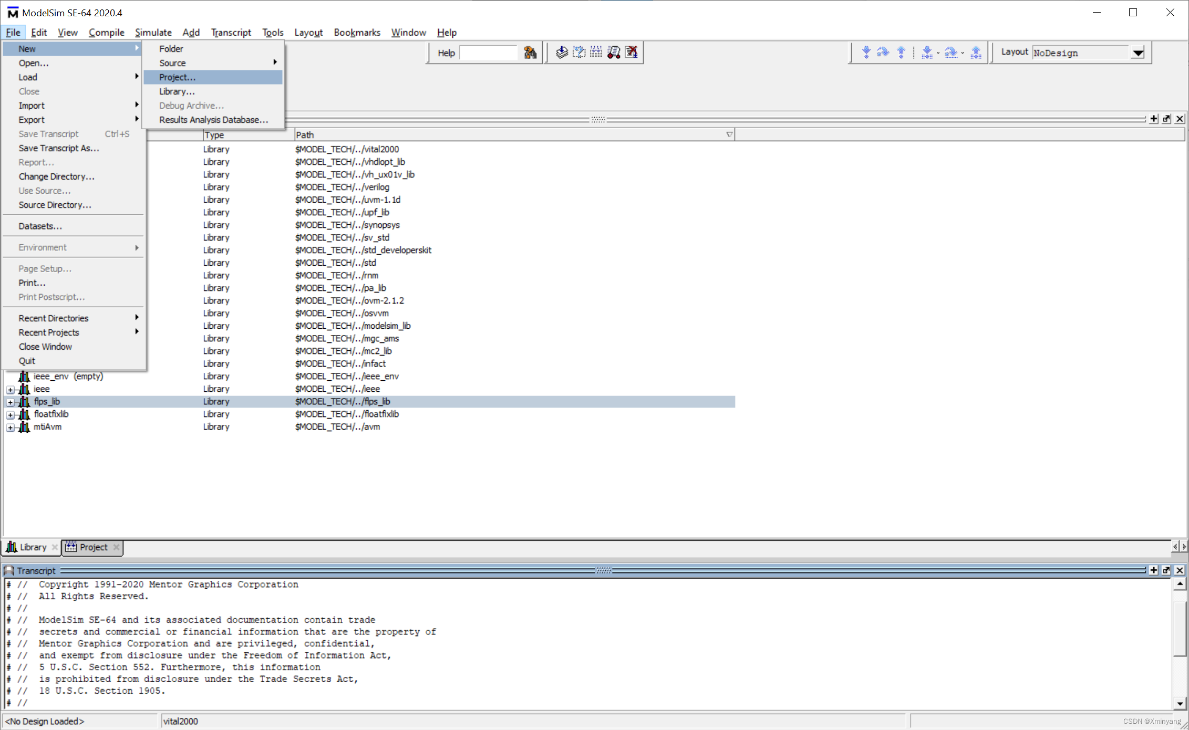
Task: Click the Step Out up arrow icon
Action: click(901, 53)
